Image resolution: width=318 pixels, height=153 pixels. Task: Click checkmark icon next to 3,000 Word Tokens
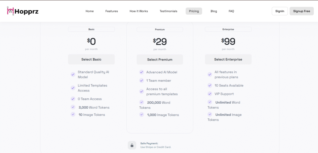[x=73, y=107]
